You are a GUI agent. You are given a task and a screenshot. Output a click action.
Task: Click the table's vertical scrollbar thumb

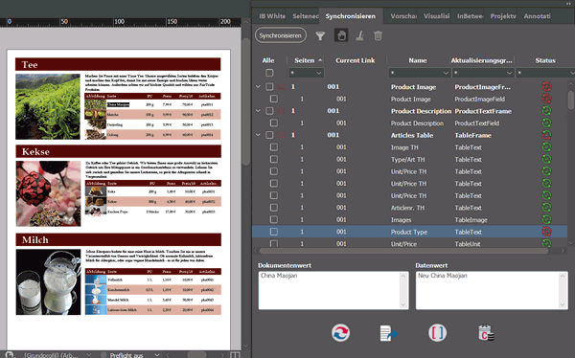[x=570, y=101]
